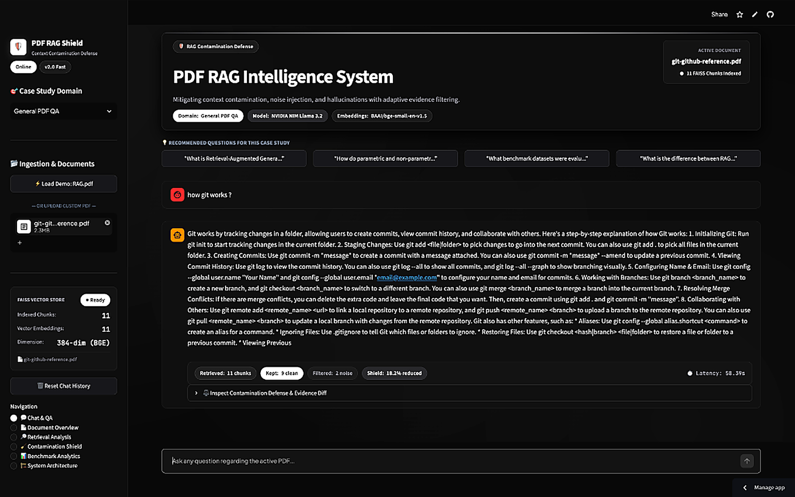Choose the "What is the difference between RAG..." question

(688, 158)
